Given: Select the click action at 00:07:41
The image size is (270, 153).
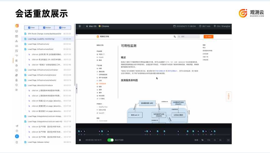Looking at the screenshot, I should [48, 137].
